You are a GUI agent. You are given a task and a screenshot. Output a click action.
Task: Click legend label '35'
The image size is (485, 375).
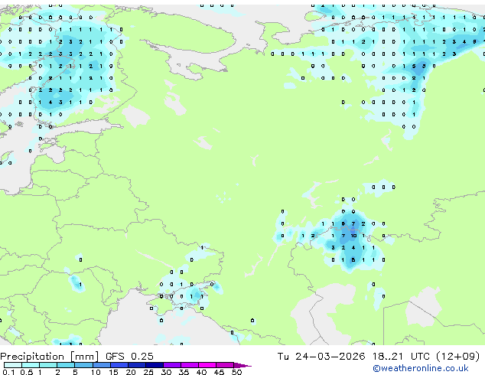pos(184,372)
